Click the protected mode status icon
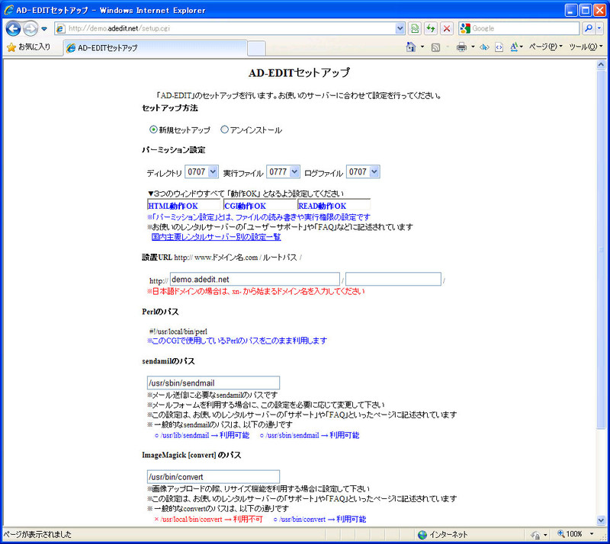 (535, 535)
